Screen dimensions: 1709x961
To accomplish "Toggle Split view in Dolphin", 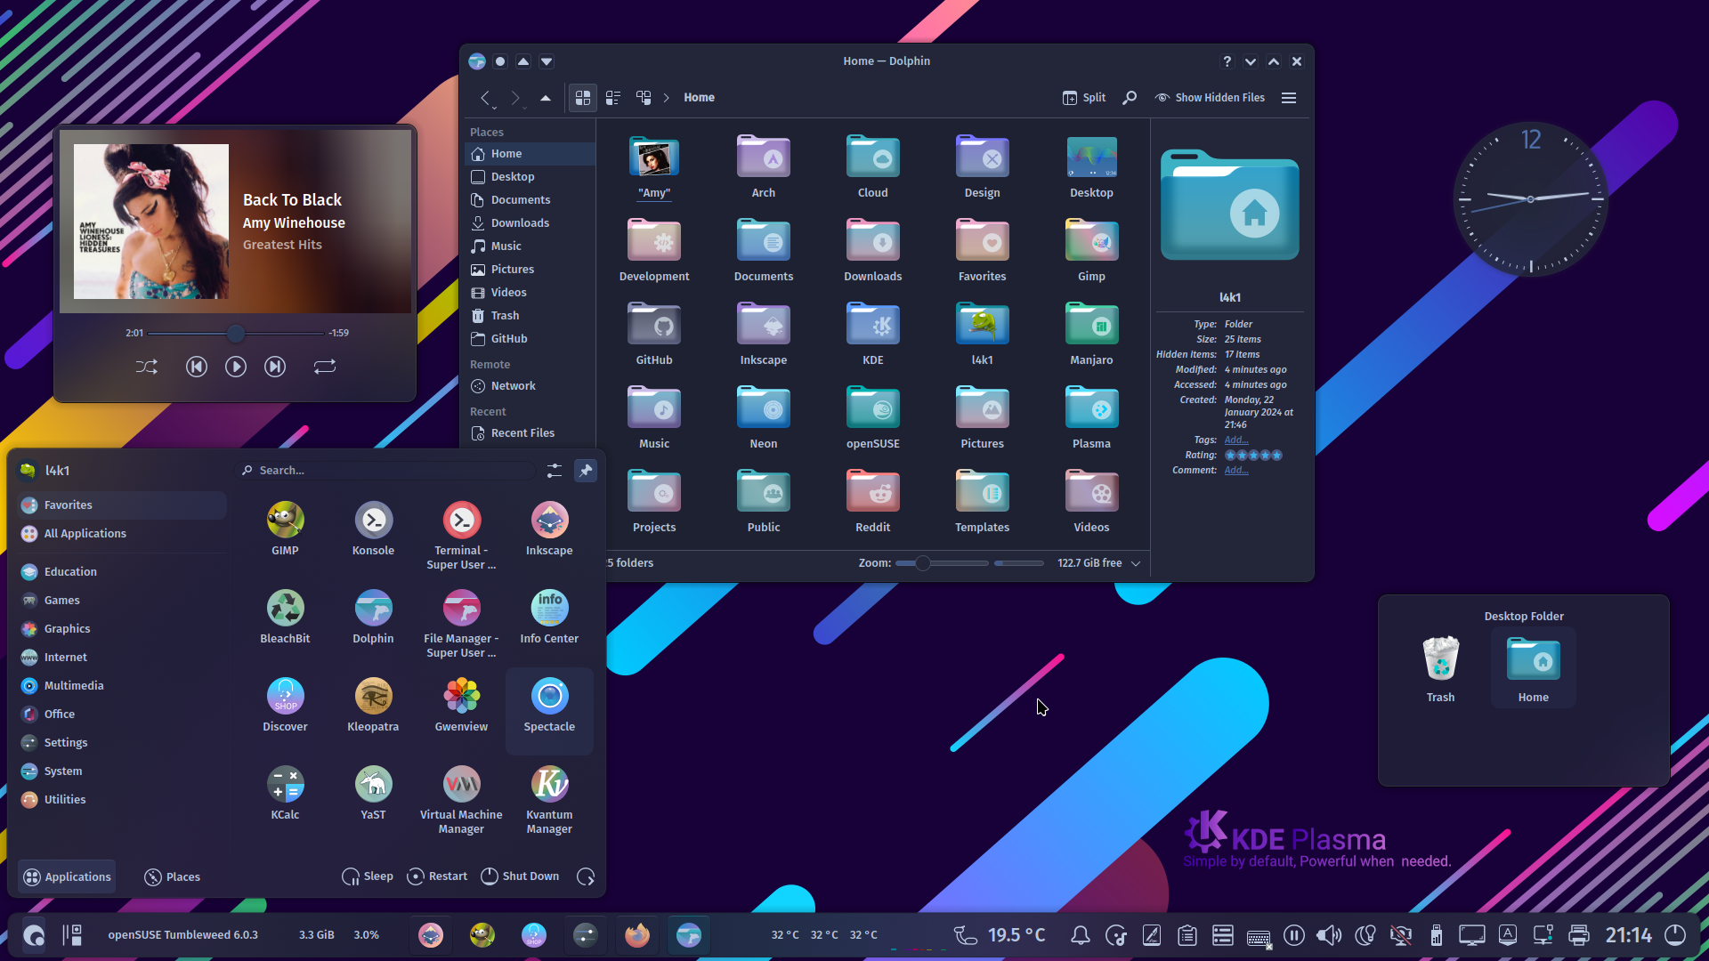I will pos(1084,98).
